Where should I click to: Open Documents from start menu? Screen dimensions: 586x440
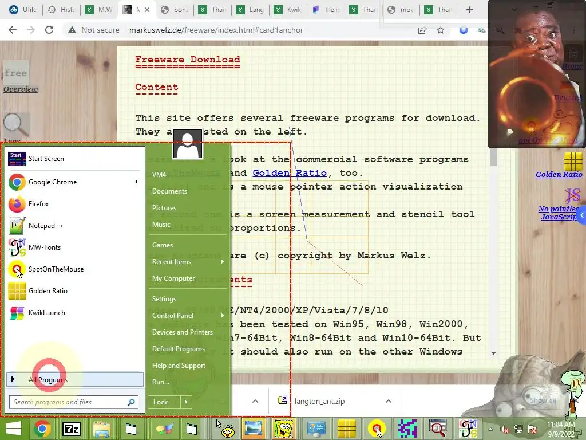coord(169,191)
